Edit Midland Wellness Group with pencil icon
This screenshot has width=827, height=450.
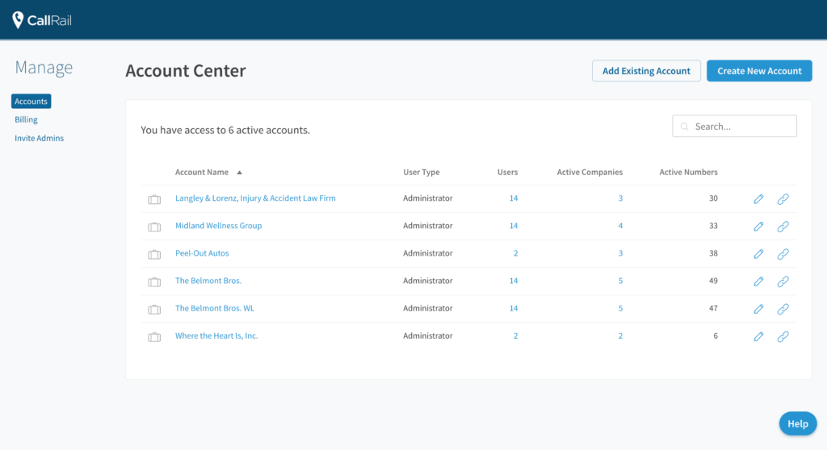[x=758, y=226]
